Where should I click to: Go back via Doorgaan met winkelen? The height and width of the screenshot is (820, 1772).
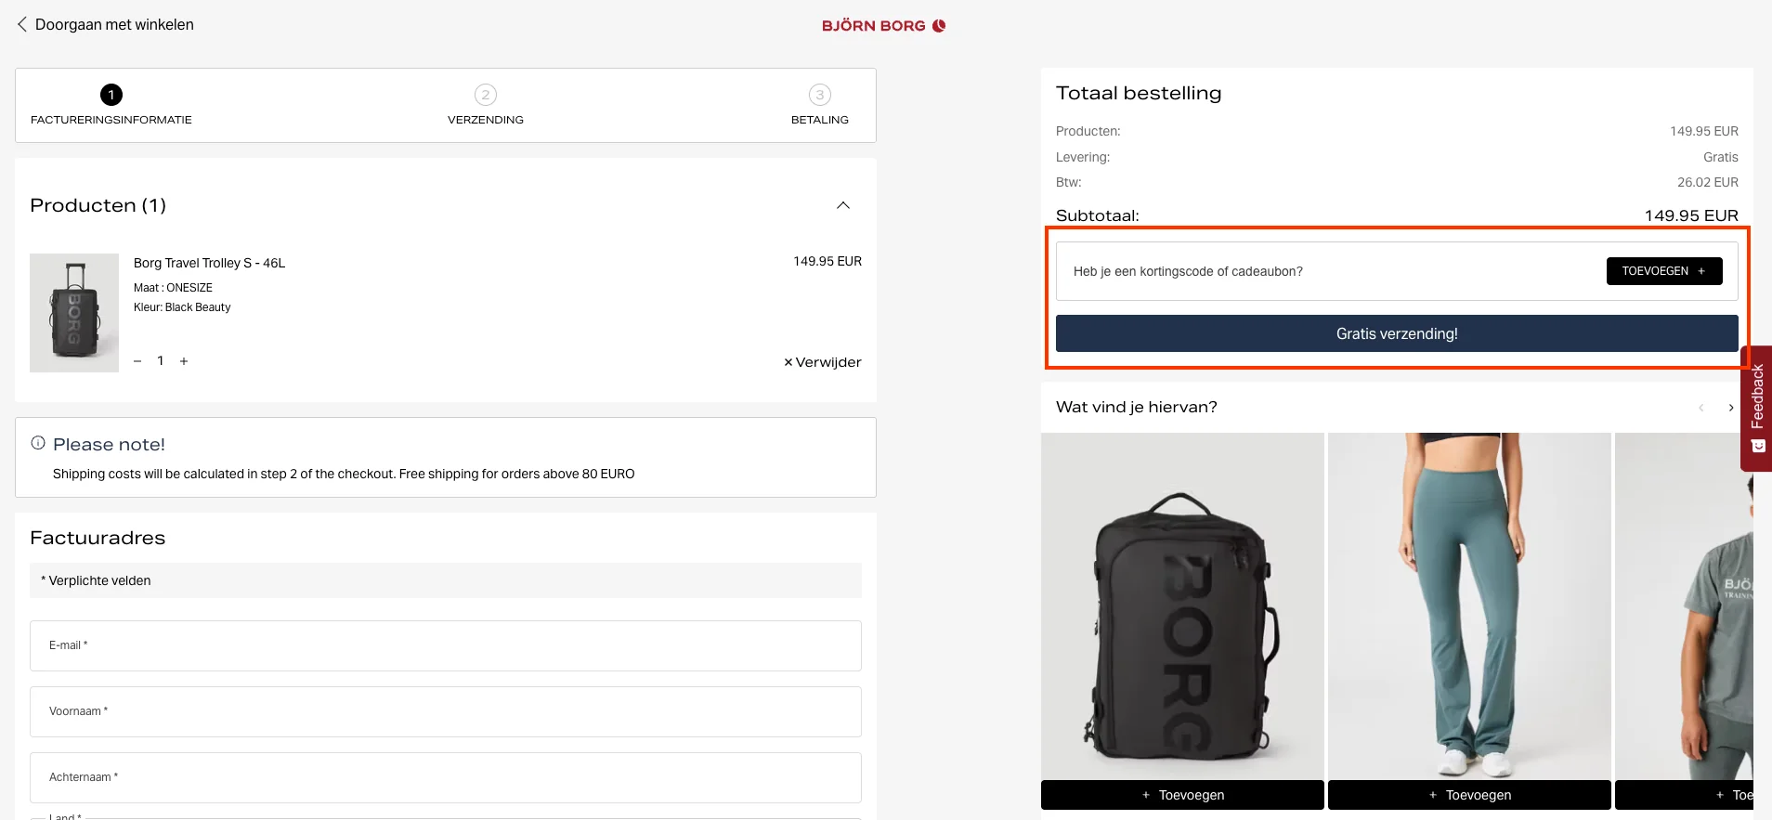[105, 25]
